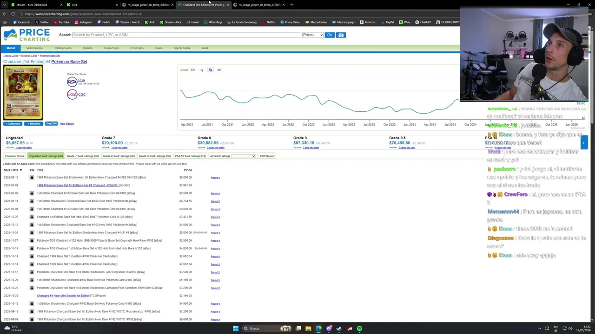Open Steam from the taskbar
The height and width of the screenshot is (334, 595).
(339, 328)
